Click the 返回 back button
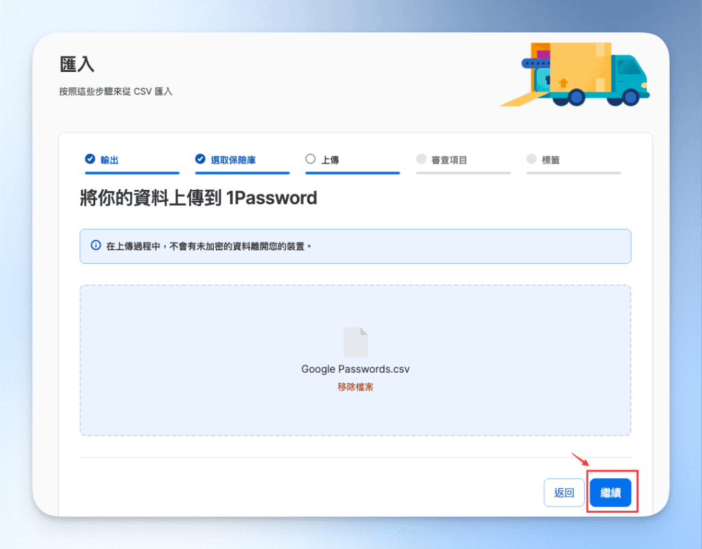 [x=564, y=493]
